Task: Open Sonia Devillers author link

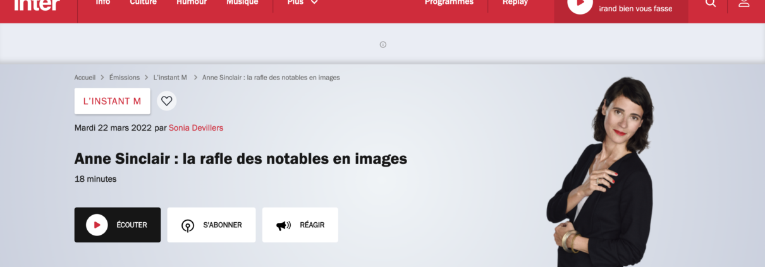Action: pyautogui.click(x=196, y=128)
